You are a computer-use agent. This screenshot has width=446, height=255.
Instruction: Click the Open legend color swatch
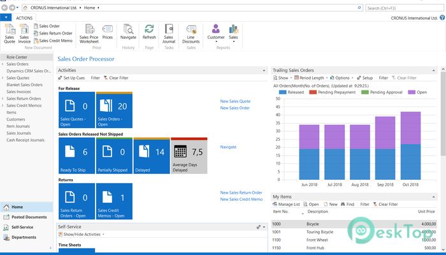pos(412,92)
